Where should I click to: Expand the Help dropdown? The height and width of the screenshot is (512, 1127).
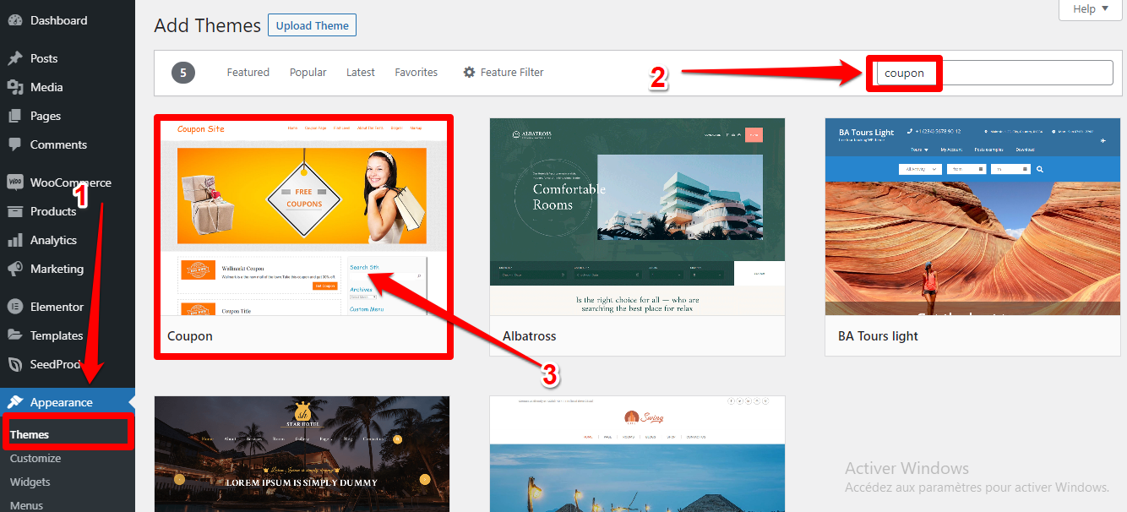[x=1089, y=9]
